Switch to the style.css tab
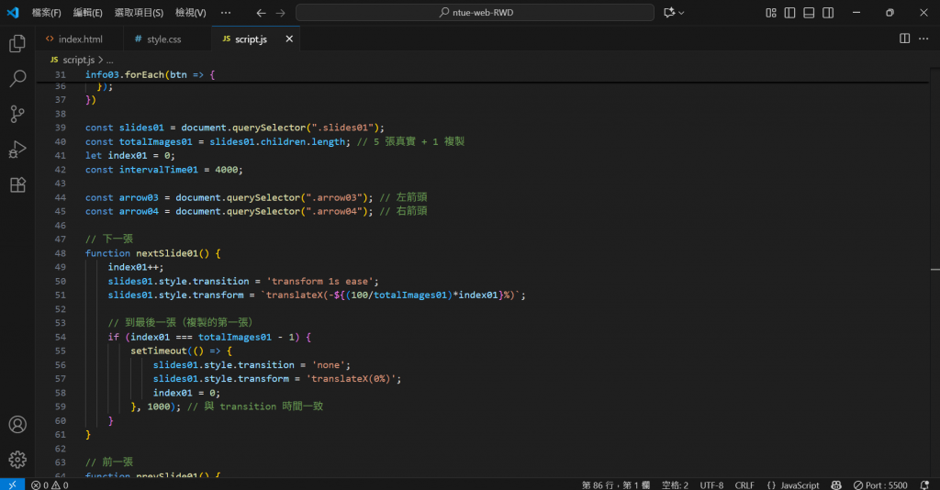Viewport: 940px width, 490px height. coord(163,39)
